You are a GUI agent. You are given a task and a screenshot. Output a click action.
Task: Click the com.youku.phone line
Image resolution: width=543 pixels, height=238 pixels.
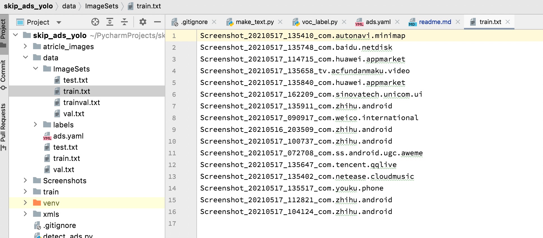pos(292,188)
